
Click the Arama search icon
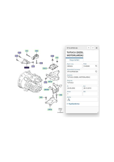pyautogui.click(x=69, y=99)
